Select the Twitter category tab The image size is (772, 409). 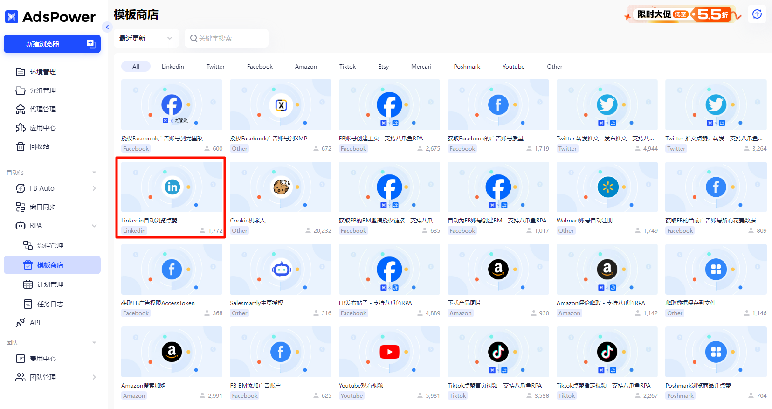tap(215, 66)
